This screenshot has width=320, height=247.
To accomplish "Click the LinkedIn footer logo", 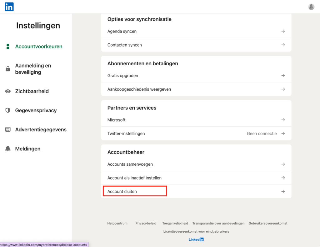I will (196, 239).
